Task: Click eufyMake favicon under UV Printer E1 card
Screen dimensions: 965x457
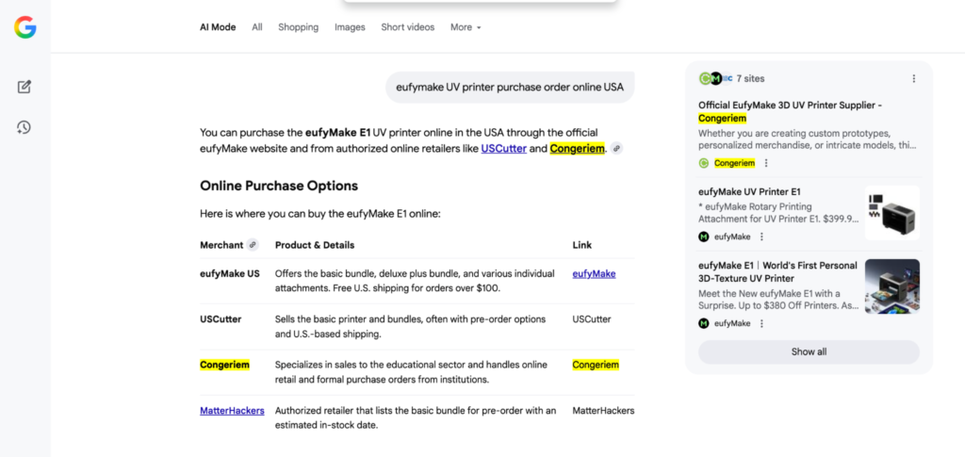Action: point(703,237)
